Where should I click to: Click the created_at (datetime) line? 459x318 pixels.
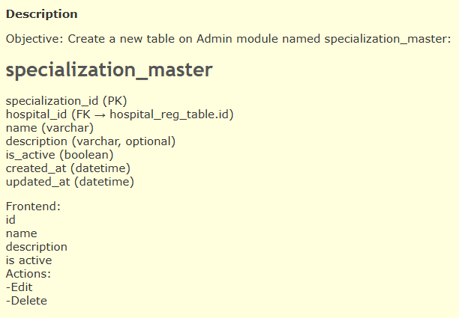pos(68,168)
